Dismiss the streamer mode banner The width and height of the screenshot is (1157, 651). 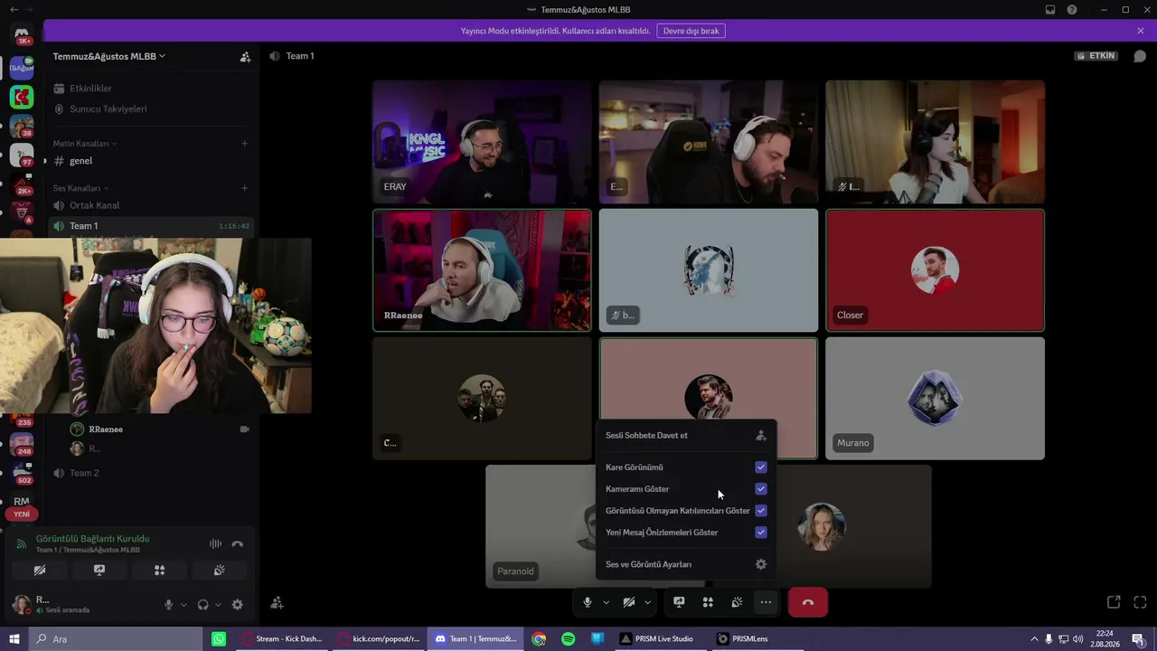click(1141, 31)
